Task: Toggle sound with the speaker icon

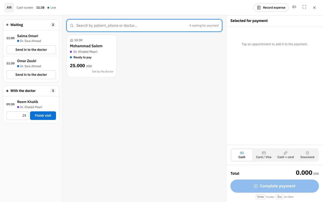Action: tap(294, 7)
